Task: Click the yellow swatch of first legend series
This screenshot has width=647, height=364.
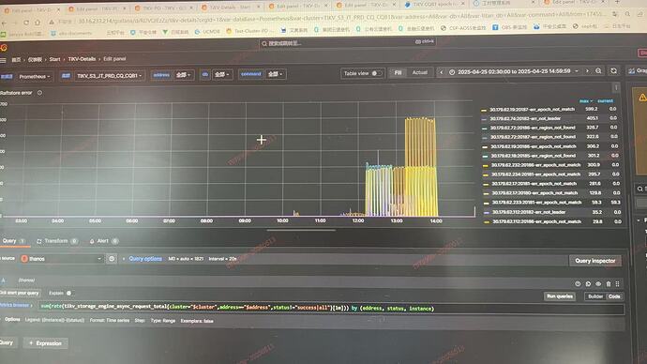Action: pos(484,110)
